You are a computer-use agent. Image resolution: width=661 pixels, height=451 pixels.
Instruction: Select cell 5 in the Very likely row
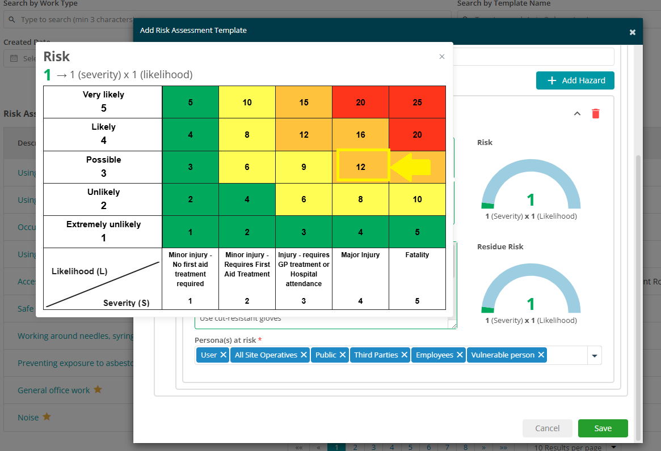tap(190, 103)
